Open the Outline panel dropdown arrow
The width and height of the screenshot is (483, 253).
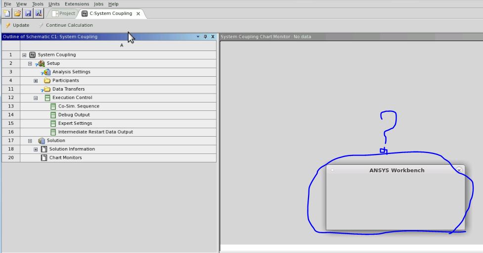pos(198,37)
